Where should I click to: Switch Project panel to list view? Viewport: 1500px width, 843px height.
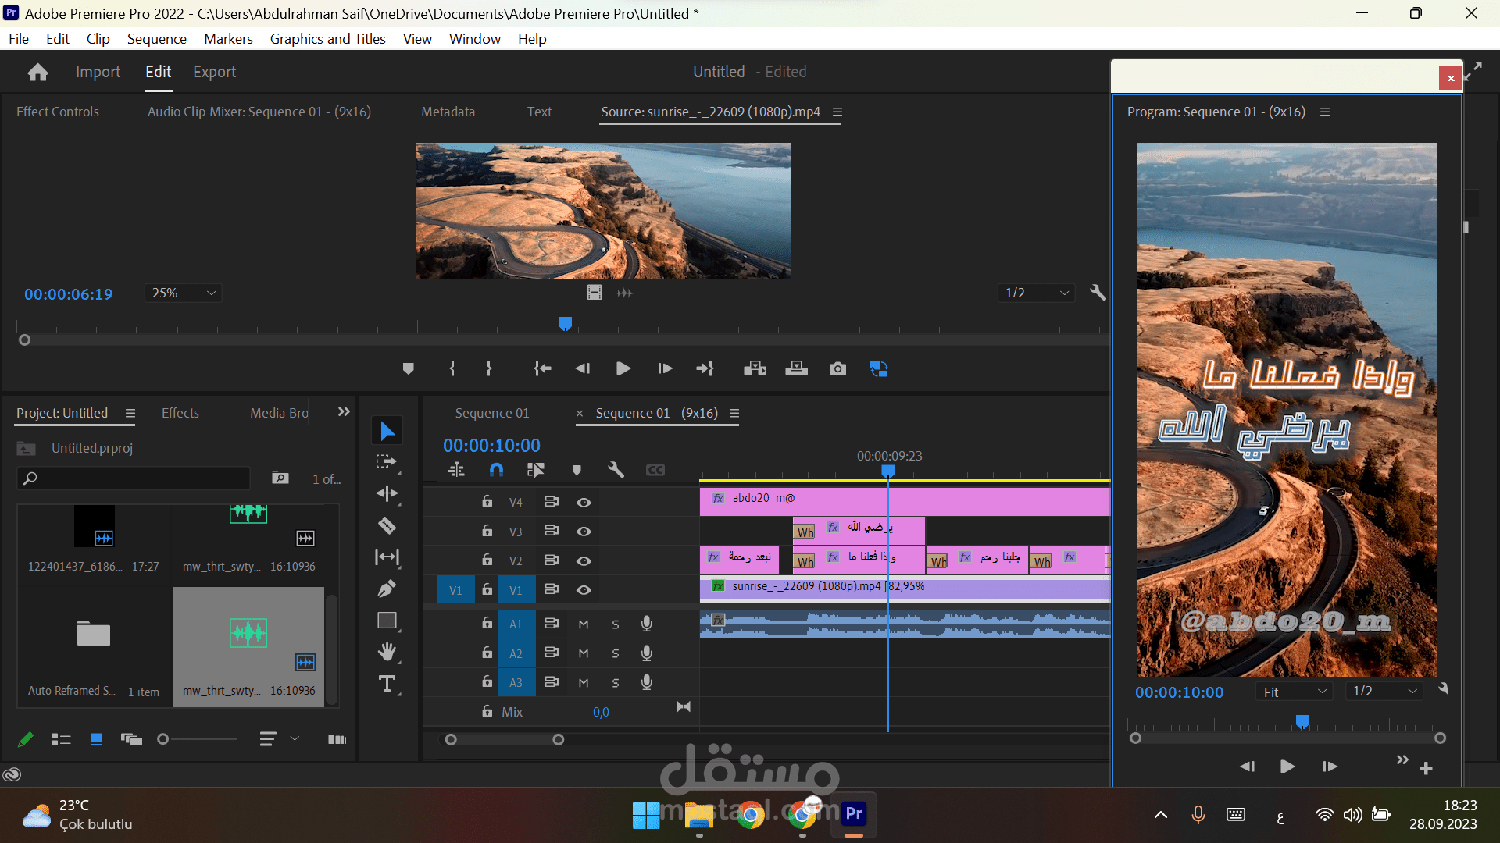pos(61,739)
